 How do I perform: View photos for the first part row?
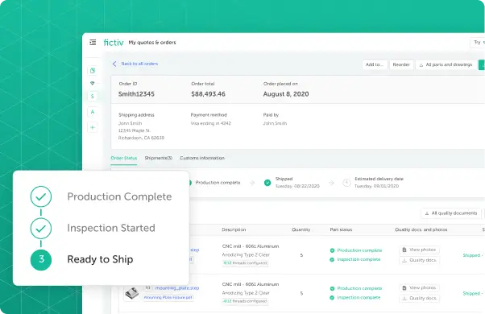pos(419,250)
